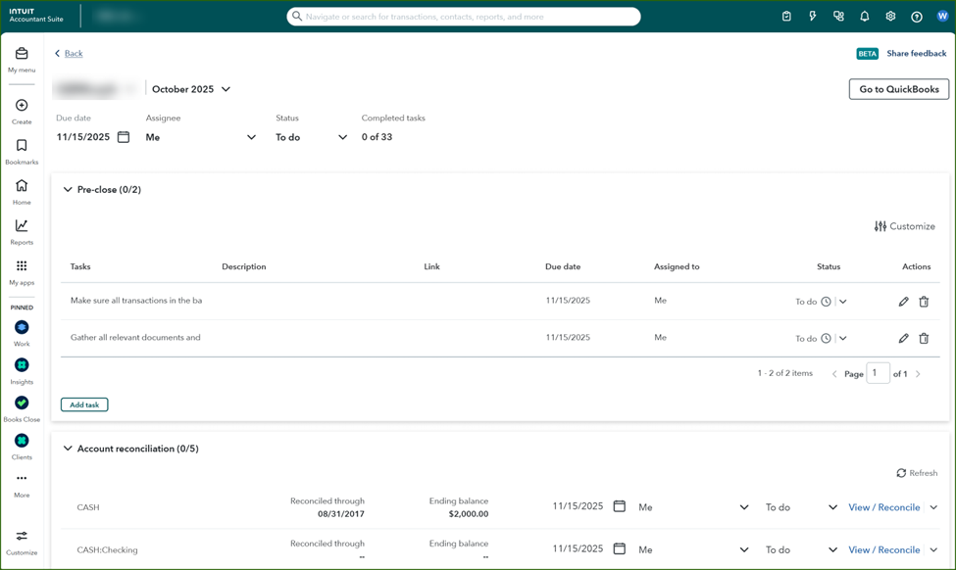The image size is (956, 570).
Task: Go to Clients in the sidebar
Action: (22, 442)
